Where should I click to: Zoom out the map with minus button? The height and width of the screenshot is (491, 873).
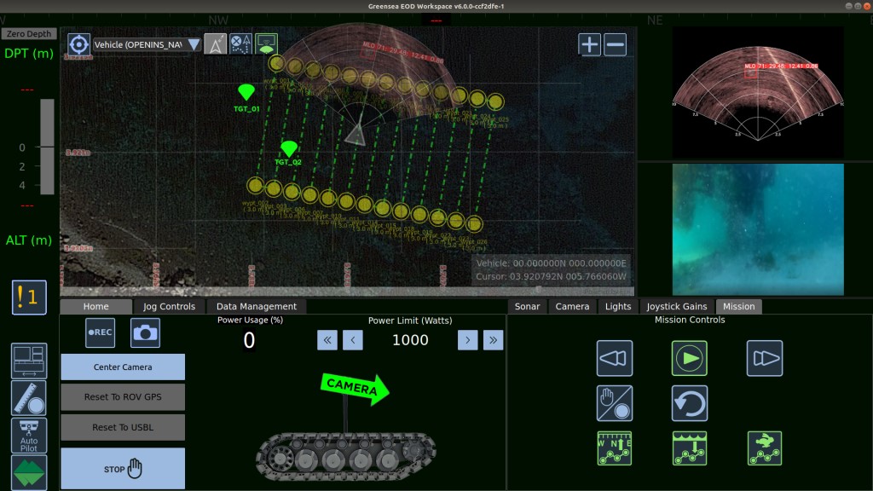(x=615, y=44)
